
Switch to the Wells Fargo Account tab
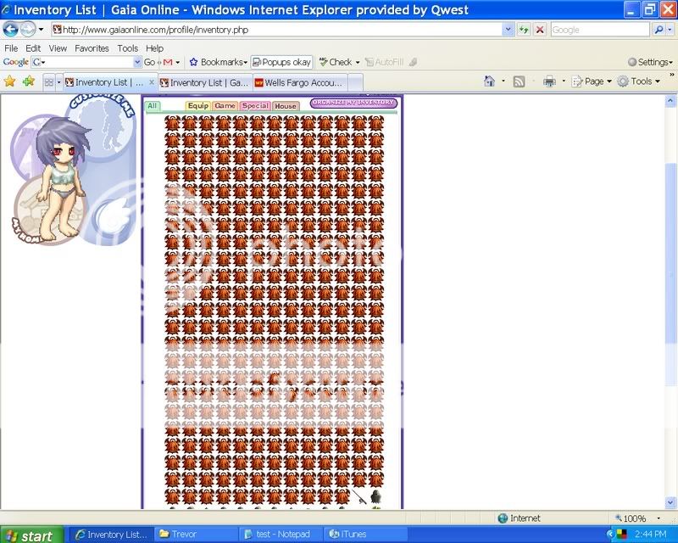298,82
